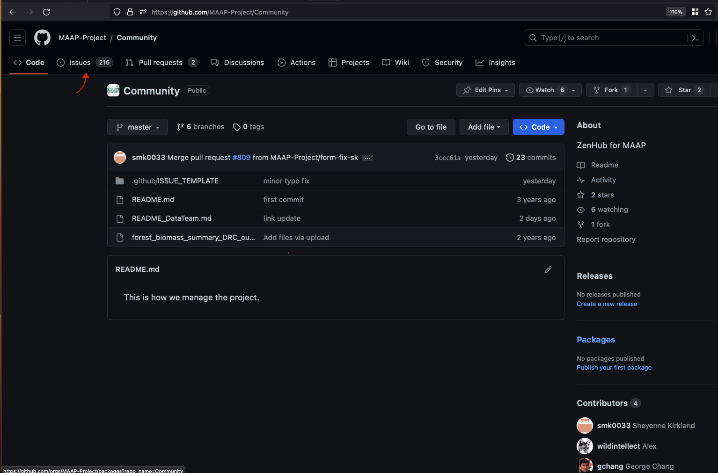
Task: Go to GitHub homepage via Octocat logo
Action: (42, 38)
